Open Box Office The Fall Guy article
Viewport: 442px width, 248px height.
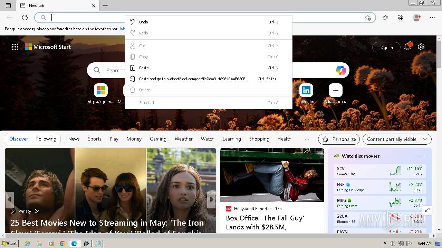265,223
